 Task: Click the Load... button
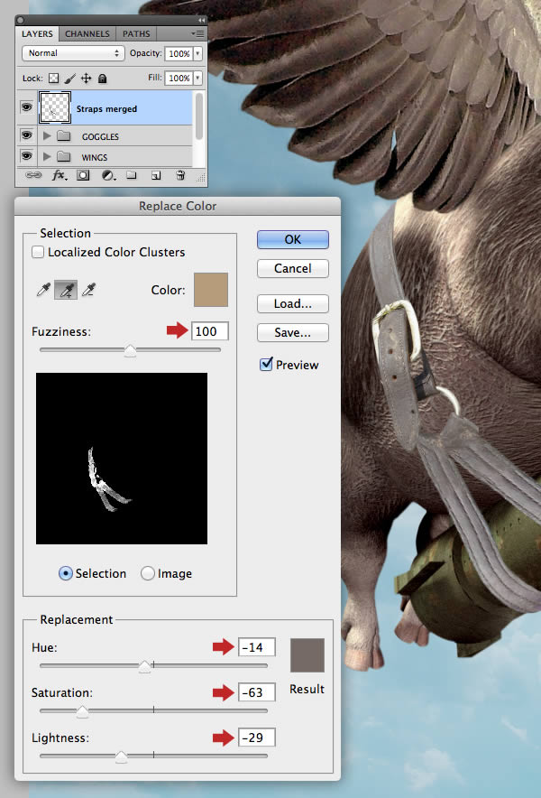tap(293, 304)
